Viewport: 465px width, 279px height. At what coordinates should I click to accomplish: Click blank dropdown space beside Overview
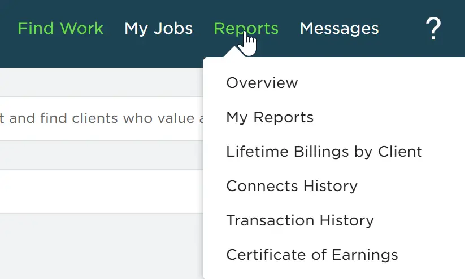tap(380, 83)
